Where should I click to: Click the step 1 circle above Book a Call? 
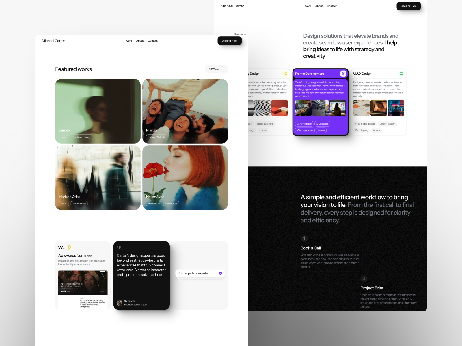304,238
